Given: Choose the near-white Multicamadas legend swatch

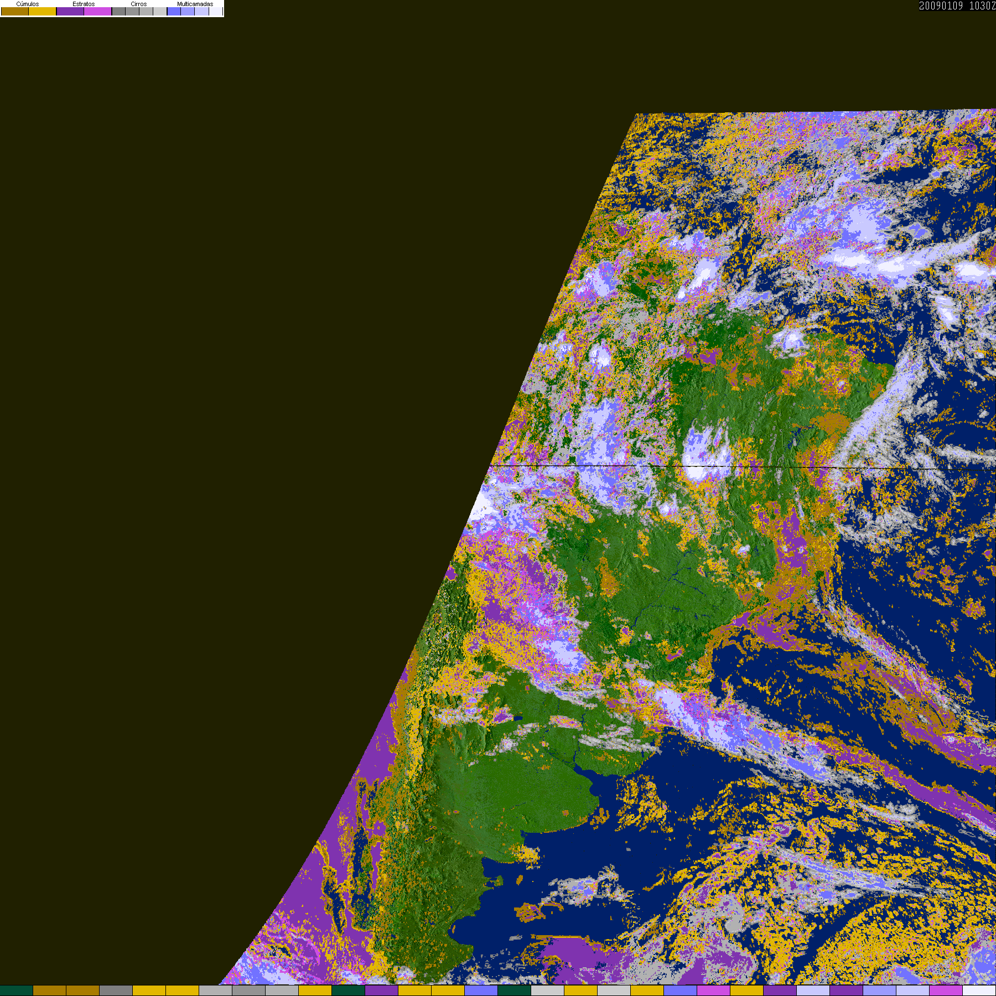Looking at the screenshot, I should (x=216, y=12).
